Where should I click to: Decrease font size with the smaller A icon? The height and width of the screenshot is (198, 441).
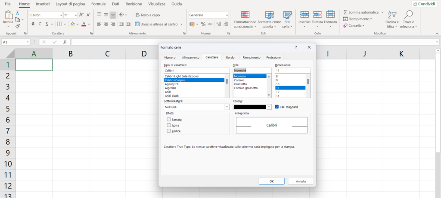(x=88, y=15)
